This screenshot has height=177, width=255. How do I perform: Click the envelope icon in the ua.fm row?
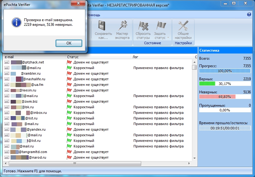pyautogui.click(x=7, y=85)
